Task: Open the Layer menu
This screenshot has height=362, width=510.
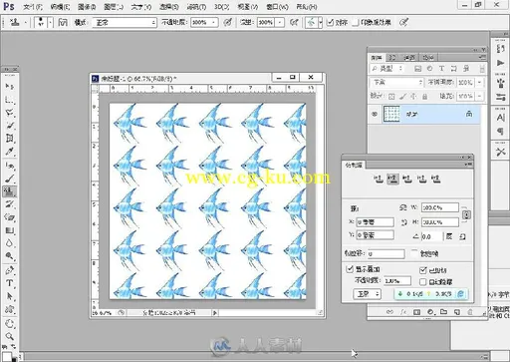Action: pyautogui.click(x=114, y=7)
